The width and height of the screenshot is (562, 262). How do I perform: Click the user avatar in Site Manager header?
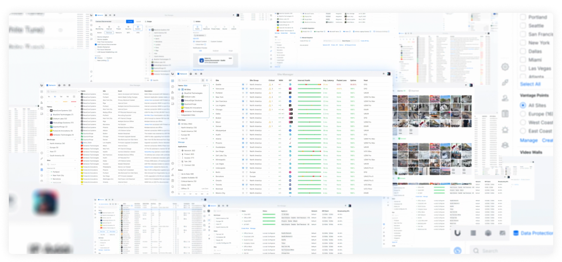pyautogui.click(x=389, y=74)
